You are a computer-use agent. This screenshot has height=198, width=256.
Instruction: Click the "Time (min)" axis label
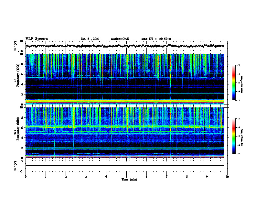129,180
